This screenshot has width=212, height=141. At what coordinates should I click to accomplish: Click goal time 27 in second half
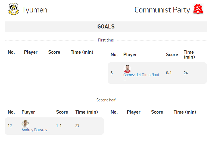coord(77,126)
